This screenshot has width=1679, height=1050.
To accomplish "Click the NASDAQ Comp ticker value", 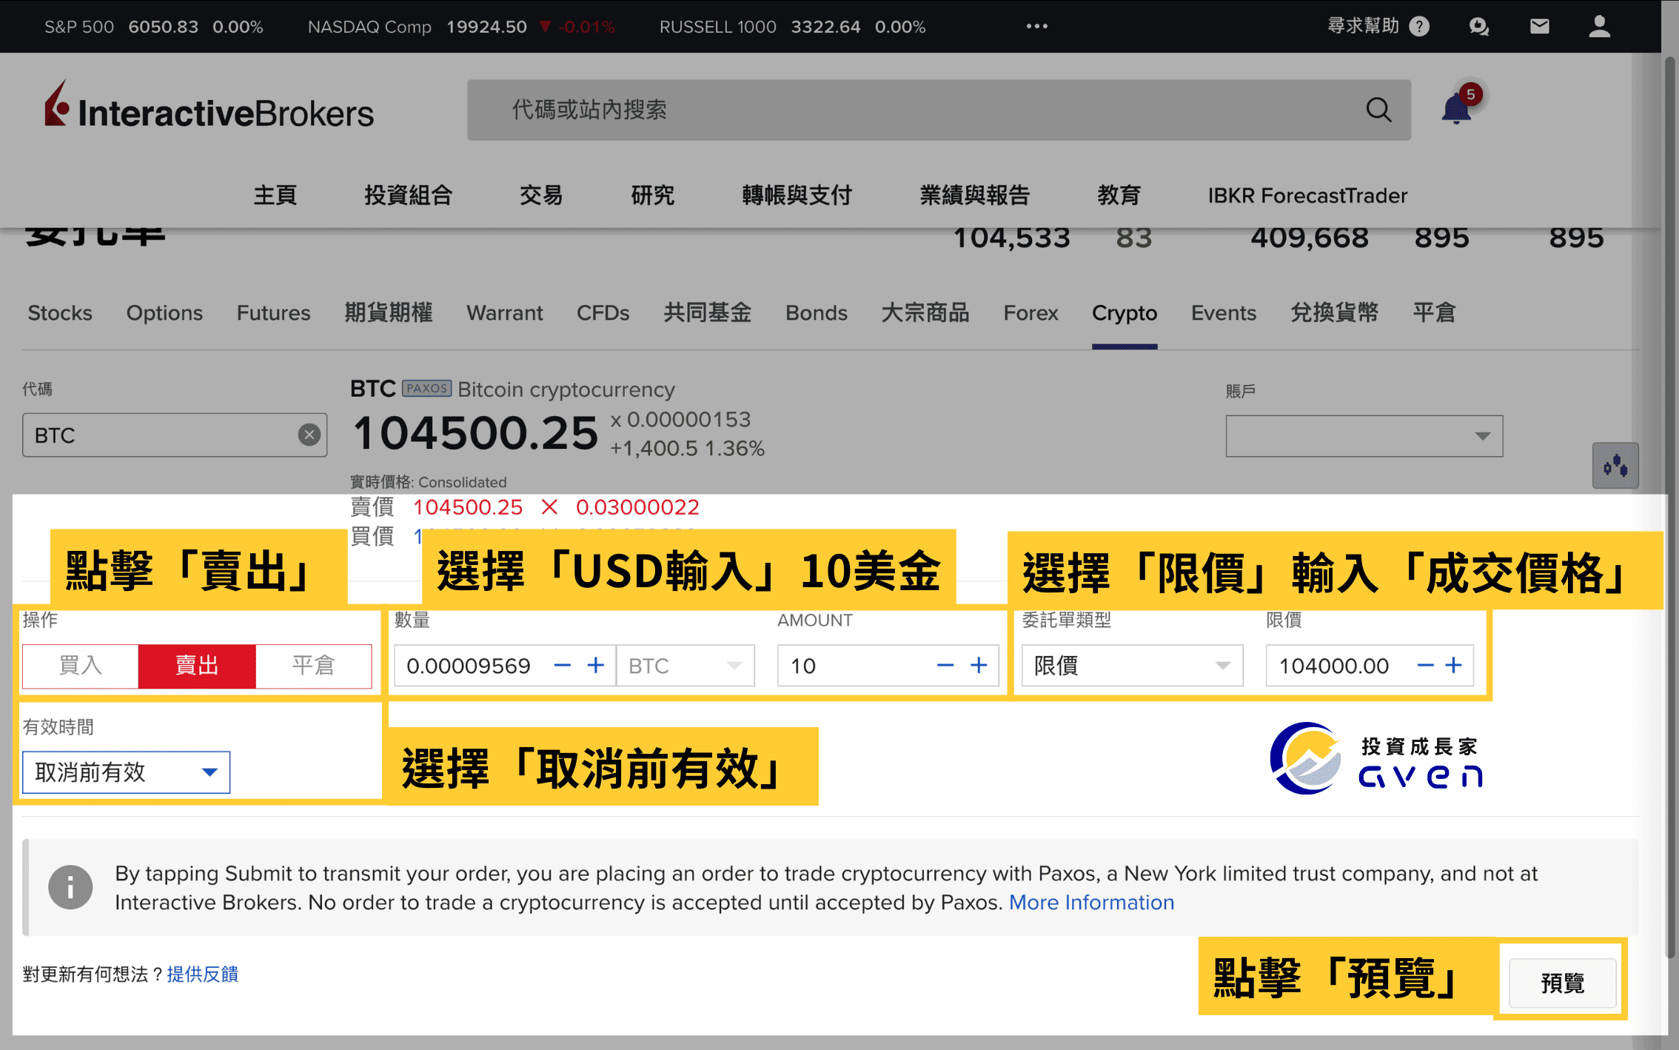I will pos(486,27).
